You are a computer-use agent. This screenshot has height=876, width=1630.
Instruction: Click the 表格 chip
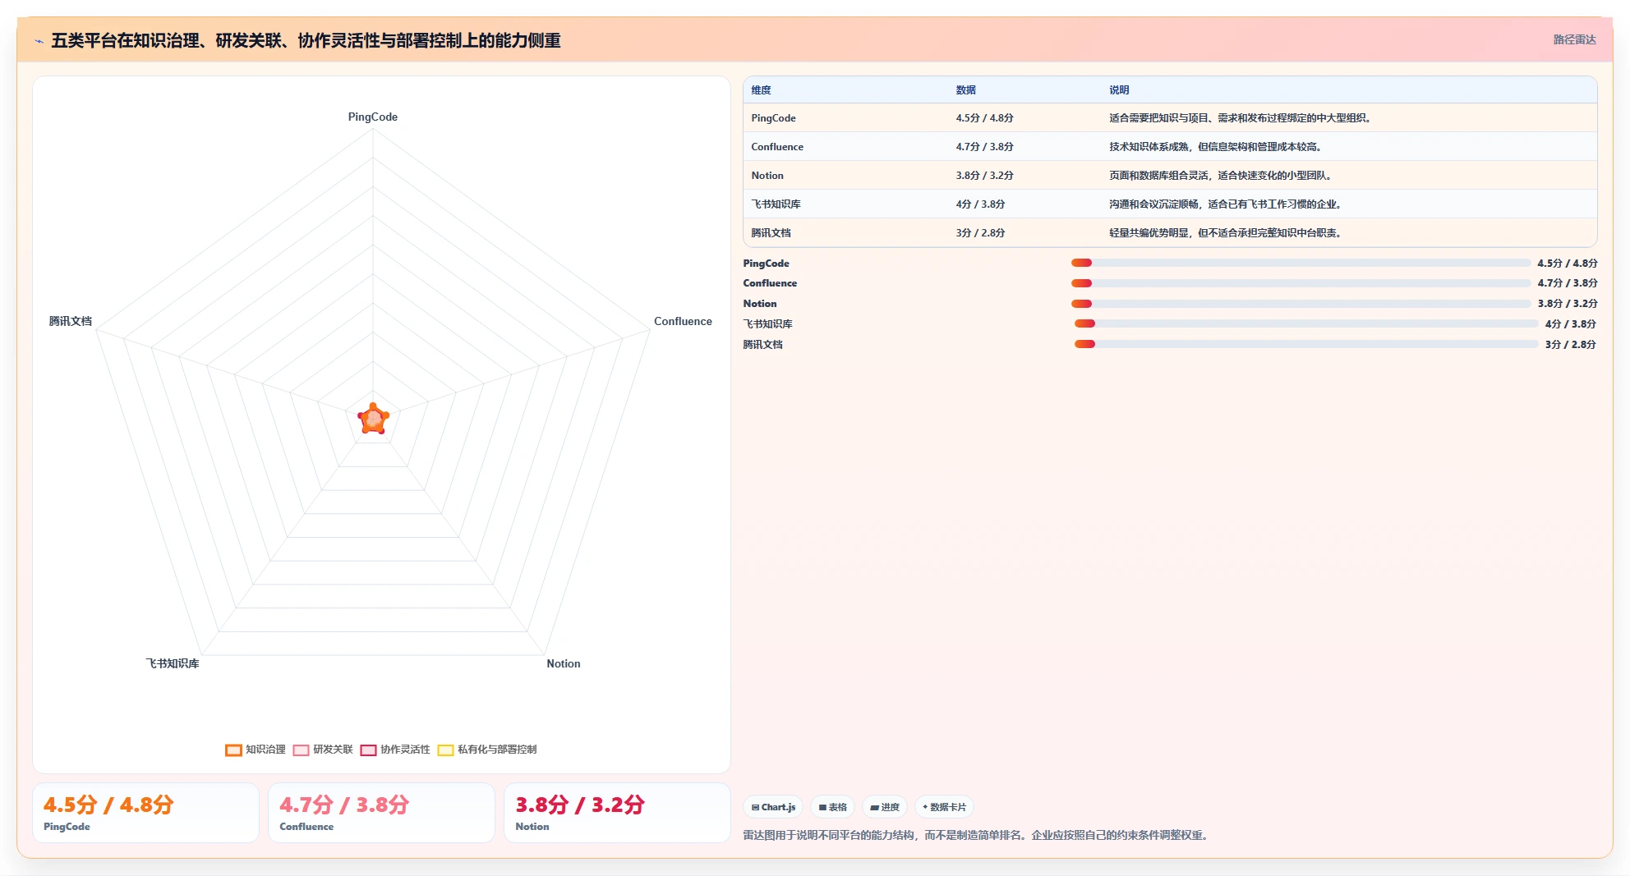pyautogui.click(x=832, y=807)
